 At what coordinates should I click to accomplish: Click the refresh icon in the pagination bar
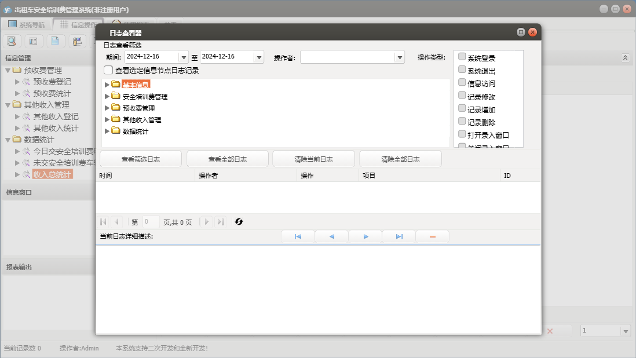[x=239, y=222]
